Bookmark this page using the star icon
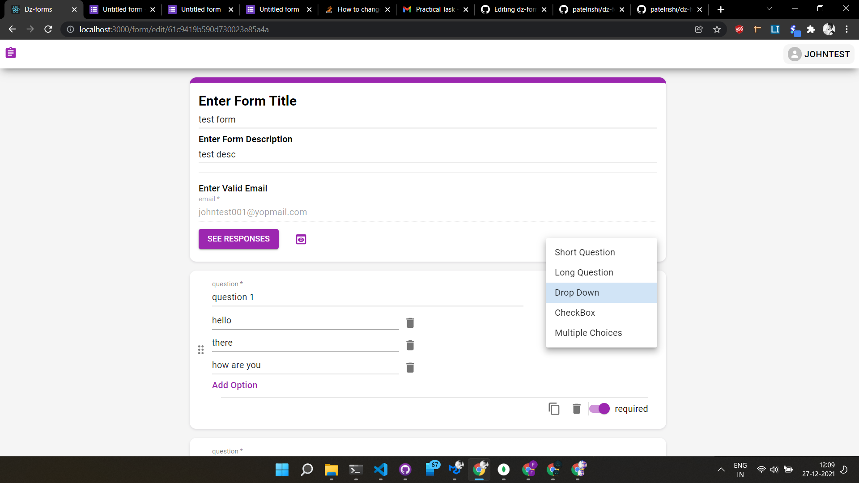The image size is (859, 483). [717, 29]
